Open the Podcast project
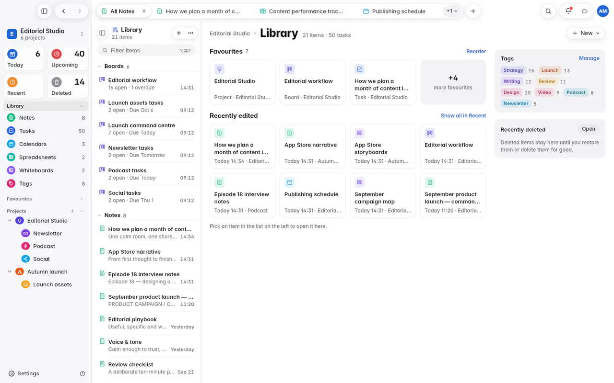Image resolution: width=614 pixels, height=383 pixels. point(44,246)
